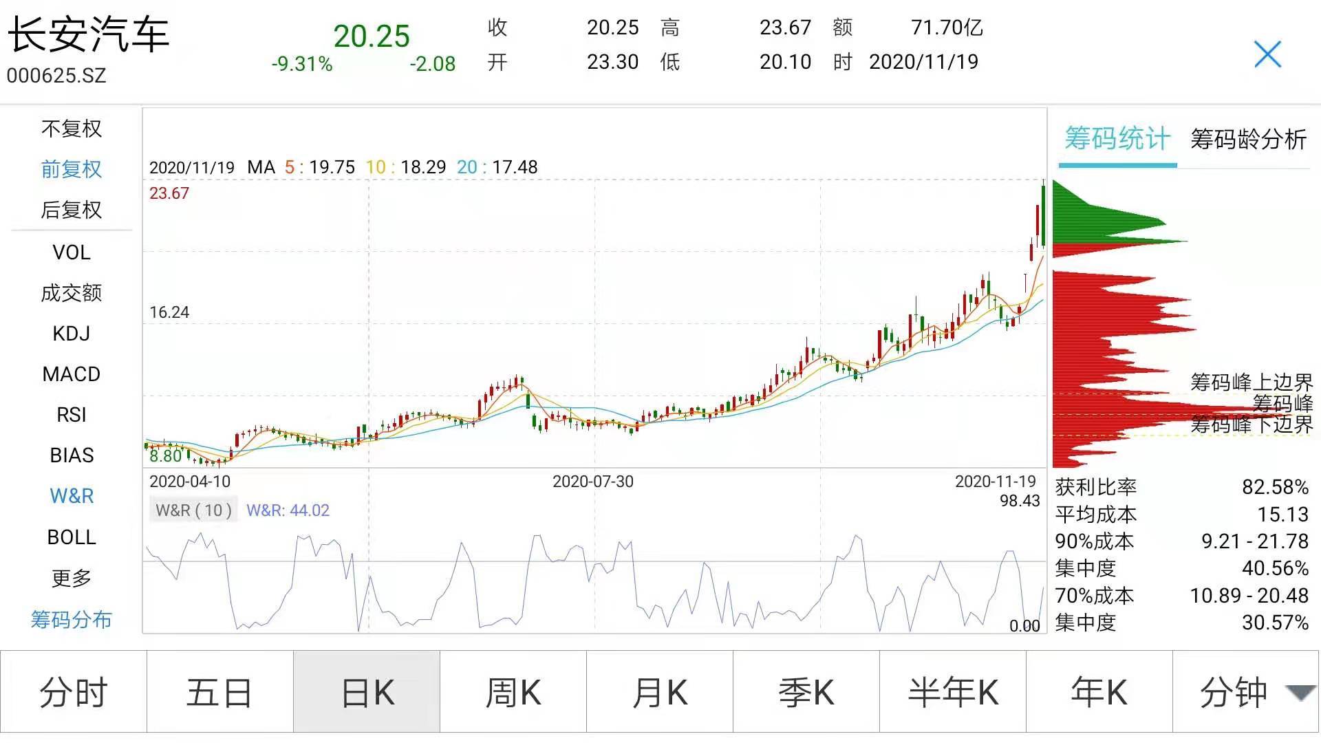
Task: Show the BOLL indicator
Action: 71,537
